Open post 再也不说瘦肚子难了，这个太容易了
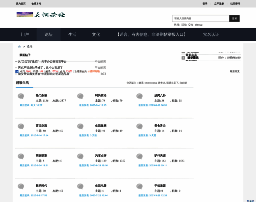 pyautogui.click(x=40, y=68)
